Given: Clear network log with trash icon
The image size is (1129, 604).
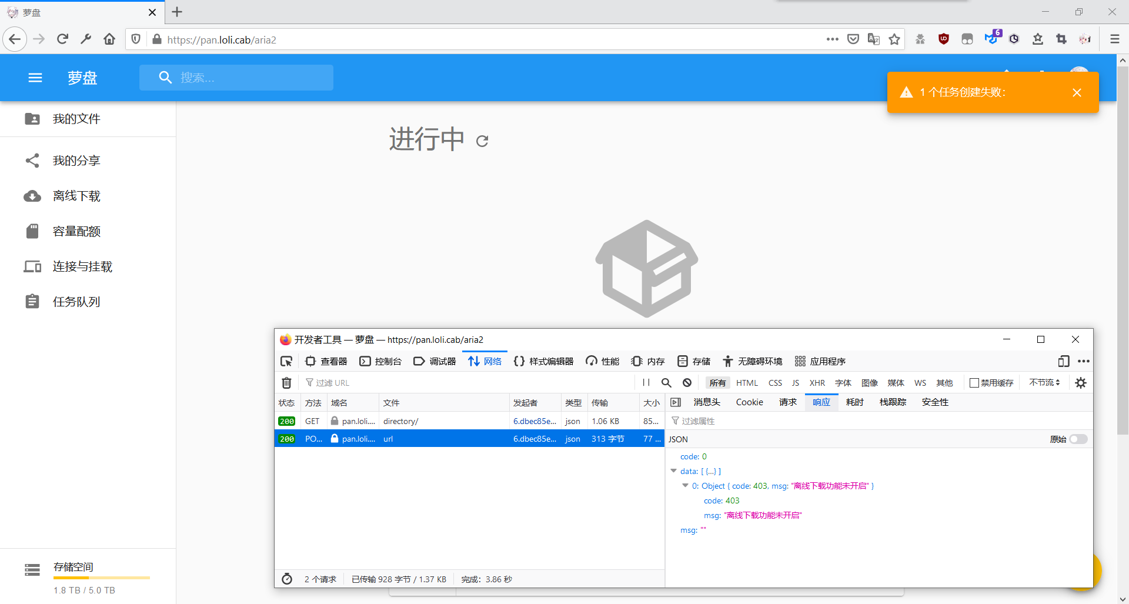Looking at the screenshot, I should click(x=286, y=383).
